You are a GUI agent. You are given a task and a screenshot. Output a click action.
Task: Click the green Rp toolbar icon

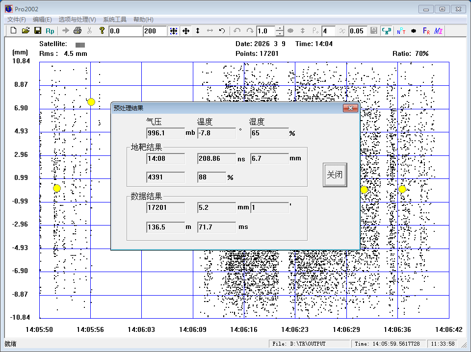click(50, 31)
